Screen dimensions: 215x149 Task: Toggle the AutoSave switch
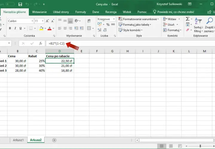[x=10, y=4]
